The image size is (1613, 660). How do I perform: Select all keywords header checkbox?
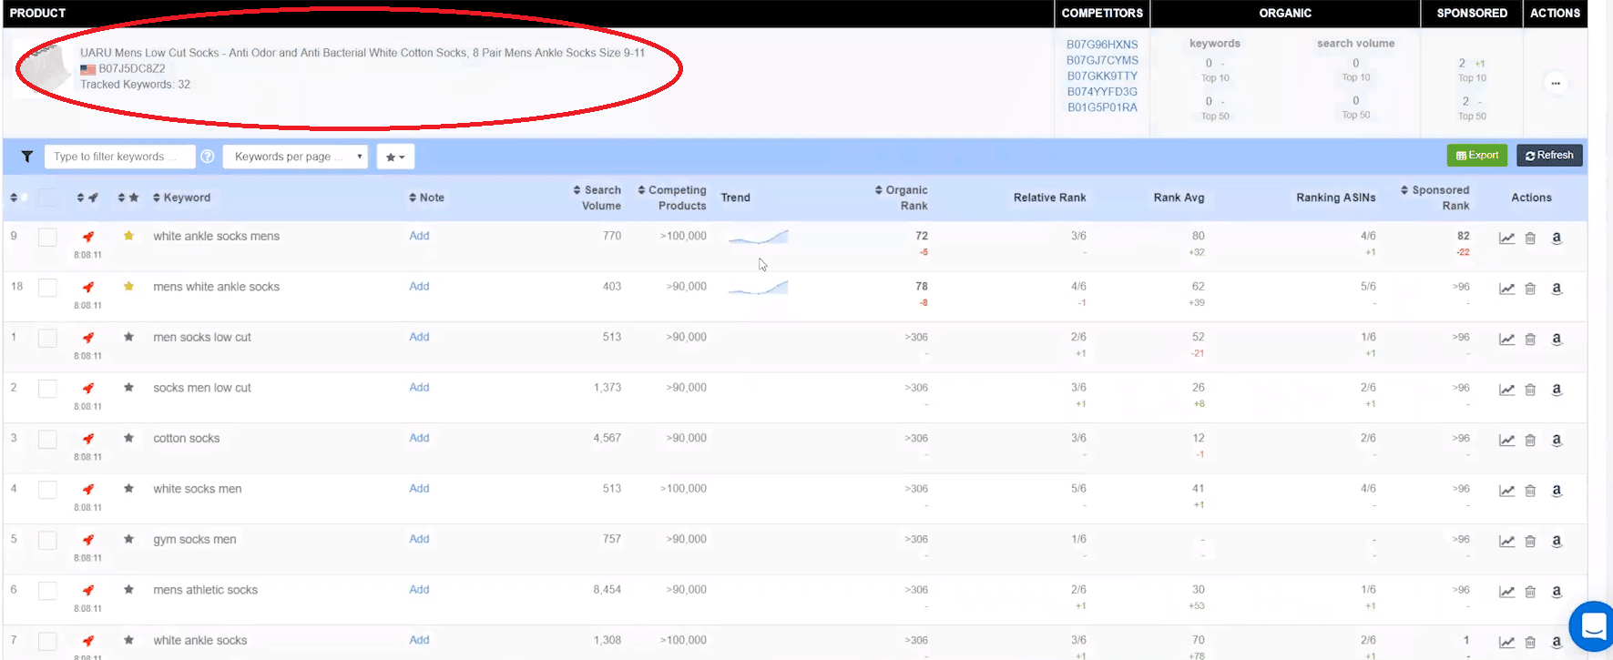coord(47,198)
